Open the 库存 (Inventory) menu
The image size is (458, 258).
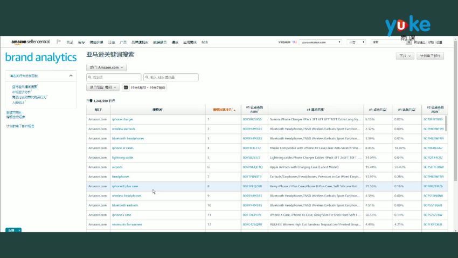click(81, 43)
